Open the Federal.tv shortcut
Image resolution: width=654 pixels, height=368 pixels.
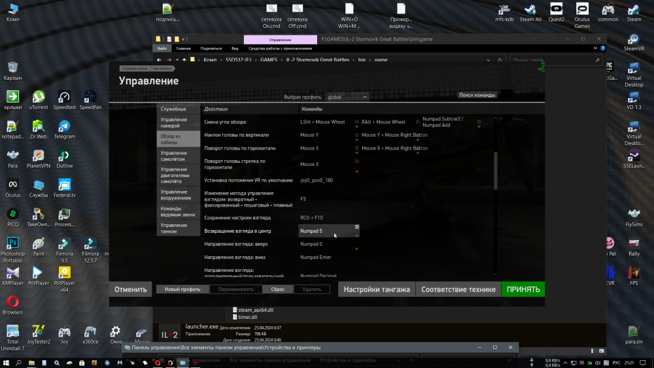(x=64, y=188)
